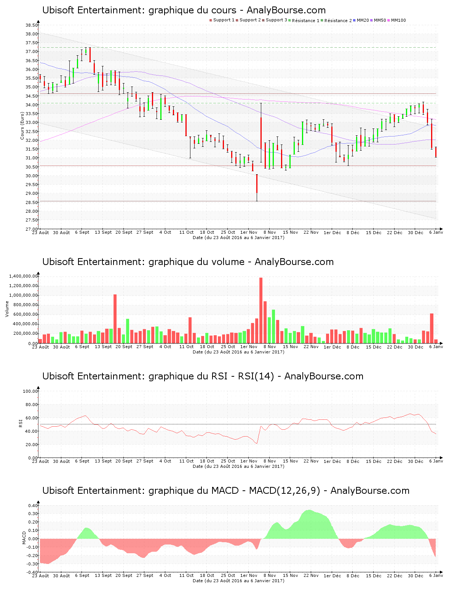Click the '6 Janv' date under price chart
The image size is (457, 591).
coord(436,232)
